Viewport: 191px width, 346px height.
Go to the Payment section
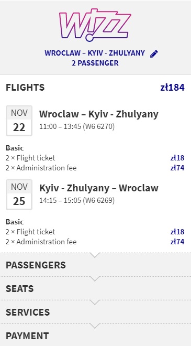point(95,336)
